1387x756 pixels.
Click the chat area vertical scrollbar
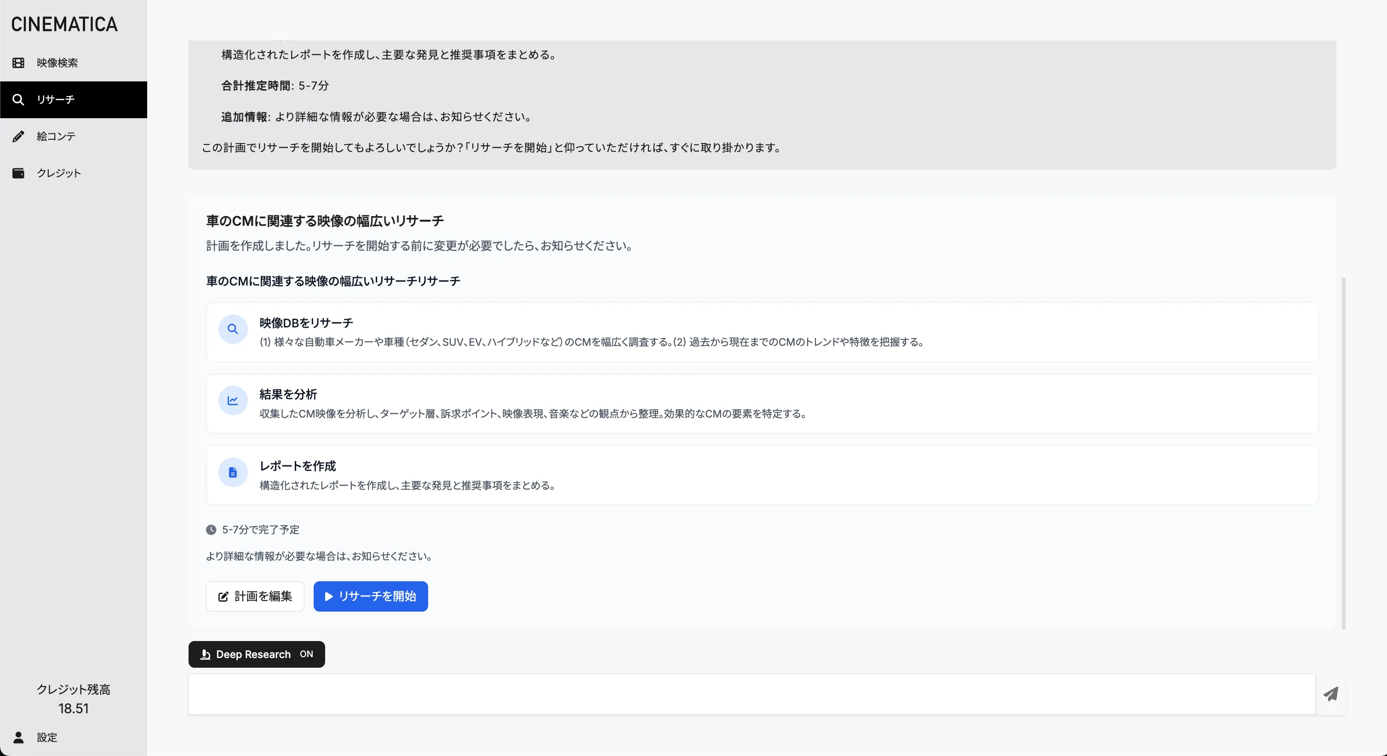tap(1344, 453)
